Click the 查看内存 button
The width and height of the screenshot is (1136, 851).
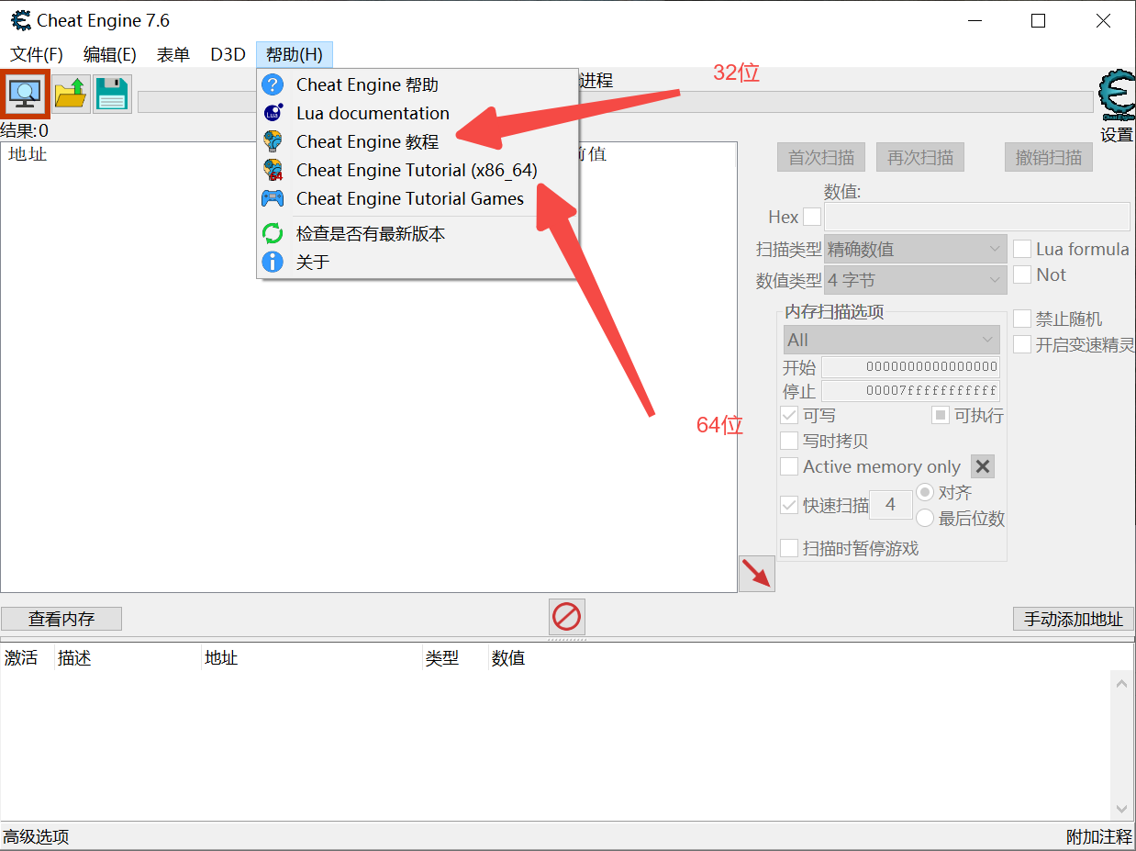pyautogui.click(x=61, y=619)
